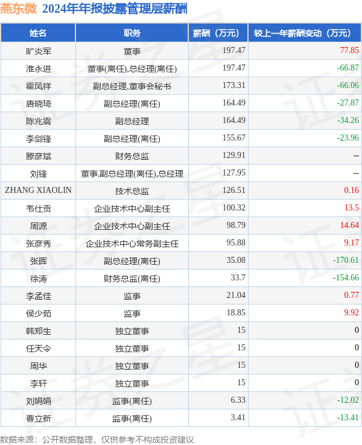Click change value -170.61
362x445 pixels.
coord(346,260)
